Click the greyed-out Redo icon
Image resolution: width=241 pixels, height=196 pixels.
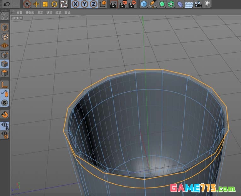click(15, 4)
